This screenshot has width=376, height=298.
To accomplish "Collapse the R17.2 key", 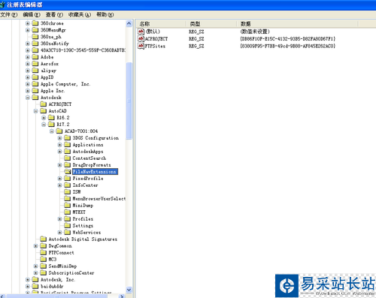I will 44,125.
